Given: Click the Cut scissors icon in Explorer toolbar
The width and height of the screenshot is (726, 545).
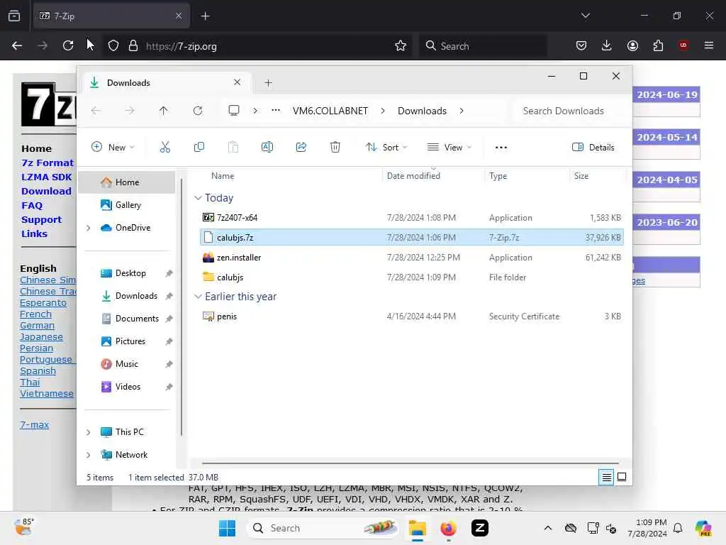Looking at the screenshot, I should pyautogui.click(x=164, y=148).
